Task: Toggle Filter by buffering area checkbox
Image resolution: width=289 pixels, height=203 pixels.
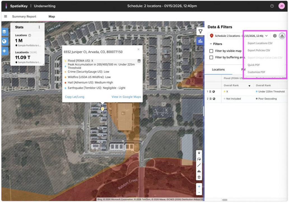Action: tap(212, 58)
